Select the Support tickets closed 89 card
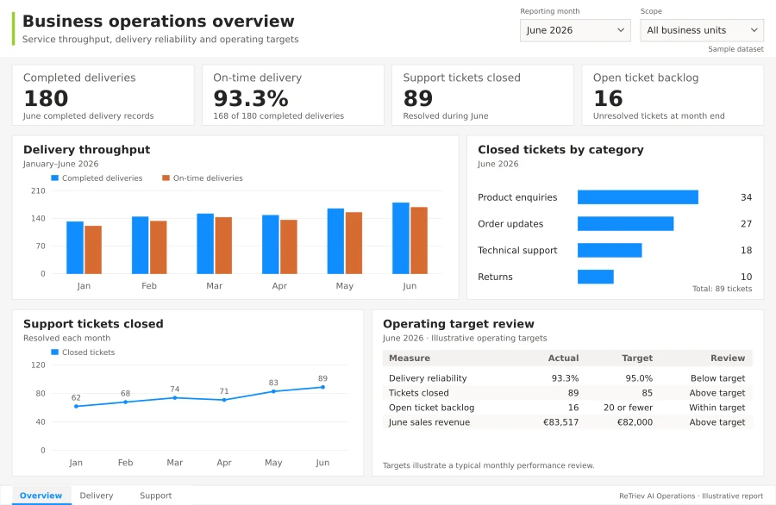The width and height of the screenshot is (776, 505). pyautogui.click(x=483, y=95)
